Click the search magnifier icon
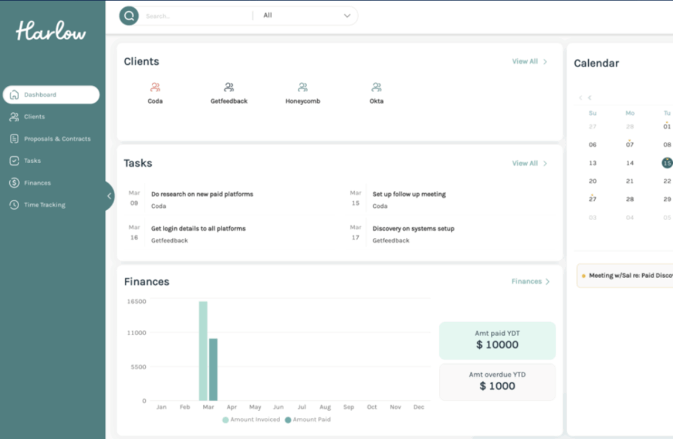The image size is (673, 439). pyautogui.click(x=129, y=16)
